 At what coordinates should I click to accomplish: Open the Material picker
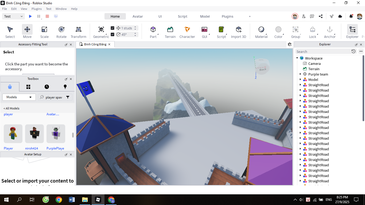click(x=261, y=31)
